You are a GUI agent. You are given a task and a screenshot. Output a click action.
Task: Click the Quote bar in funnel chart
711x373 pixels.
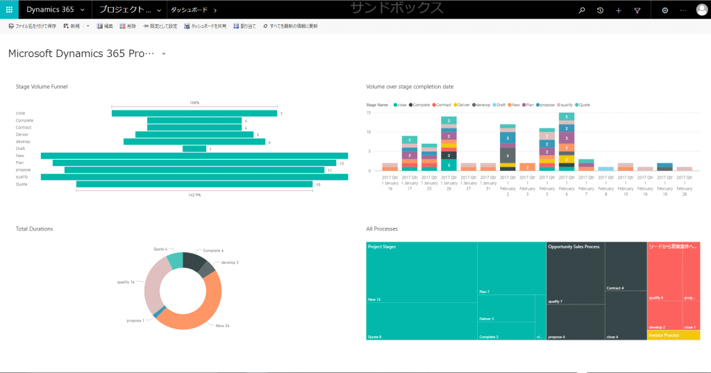pyautogui.click(x=194, y=184)
